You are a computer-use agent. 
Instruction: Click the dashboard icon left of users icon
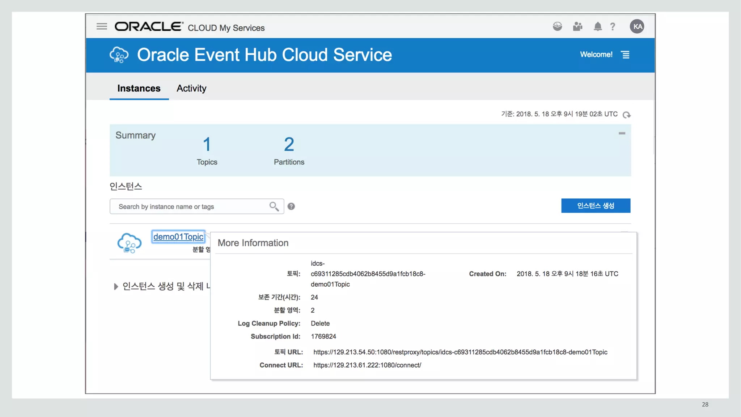click(x=557, y=26)
